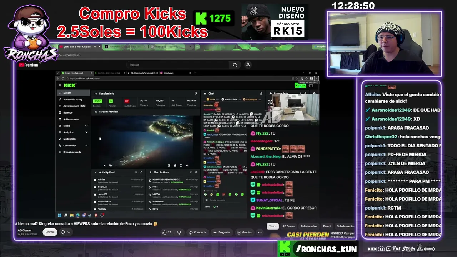
Task: Open the Advertisement sidebar item
Action: click(74, 106)
